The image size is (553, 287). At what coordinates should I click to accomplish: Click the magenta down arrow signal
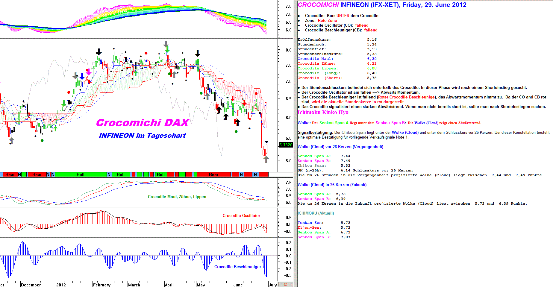[x=88, y=72]
